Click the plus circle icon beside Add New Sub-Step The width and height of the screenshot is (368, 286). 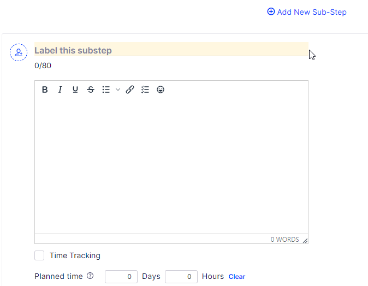[x=271, y=11]
